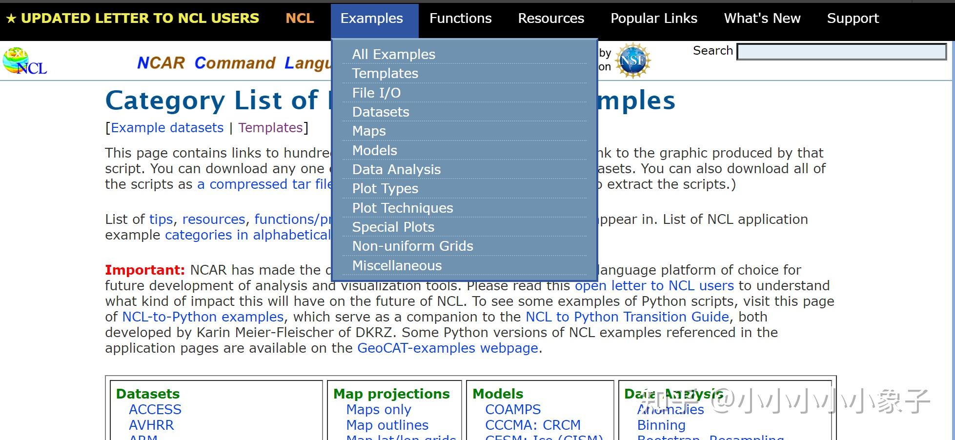Select Data Analysis menu entry
The width and height of the screenshot is (955, 440).
[x=396, y=169]
